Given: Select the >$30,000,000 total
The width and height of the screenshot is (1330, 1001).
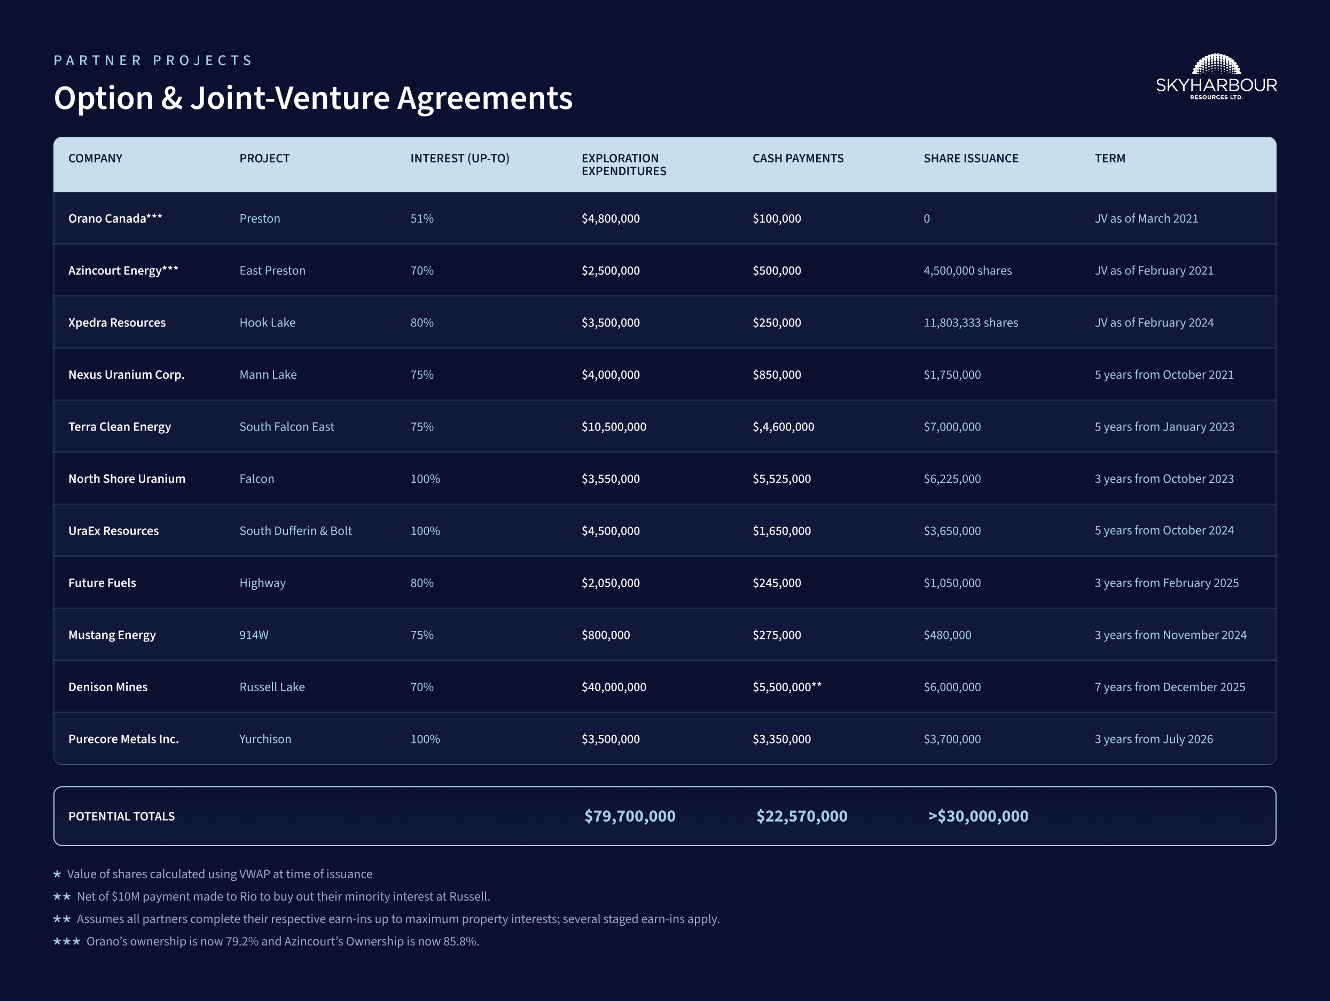Looking at the screenshot, I should 977,816.
